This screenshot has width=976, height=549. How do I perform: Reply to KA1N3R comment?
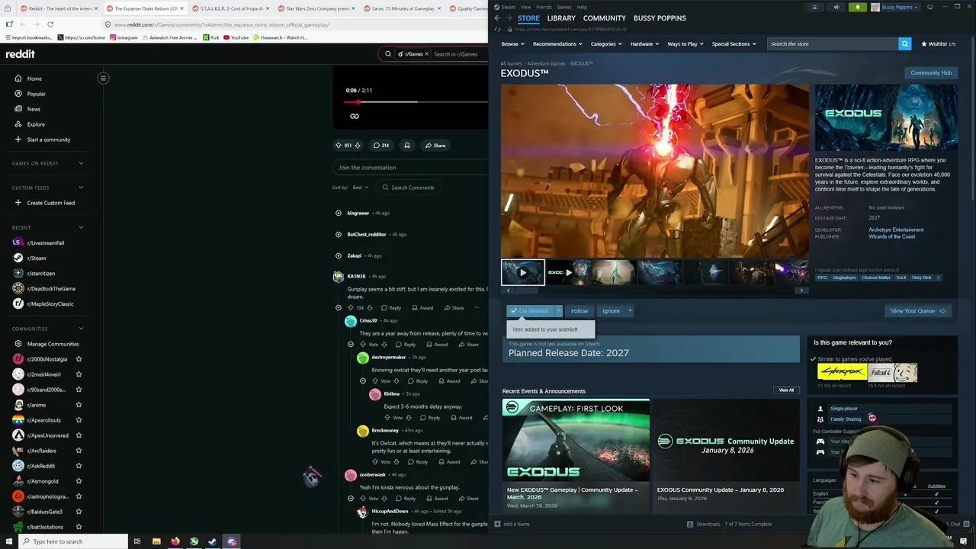tap(392, 308)
